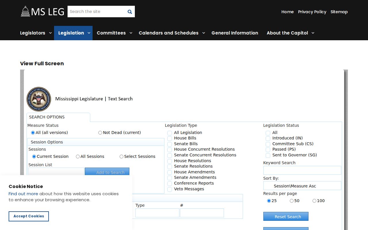This screenshot has width=368, height=230.
Task: Select Current Session radio button
Action: click(x=34, y=157)
